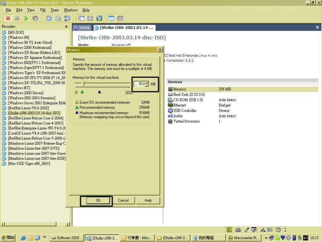Select [MS-DOS] in Favorites

click(16, 32)
